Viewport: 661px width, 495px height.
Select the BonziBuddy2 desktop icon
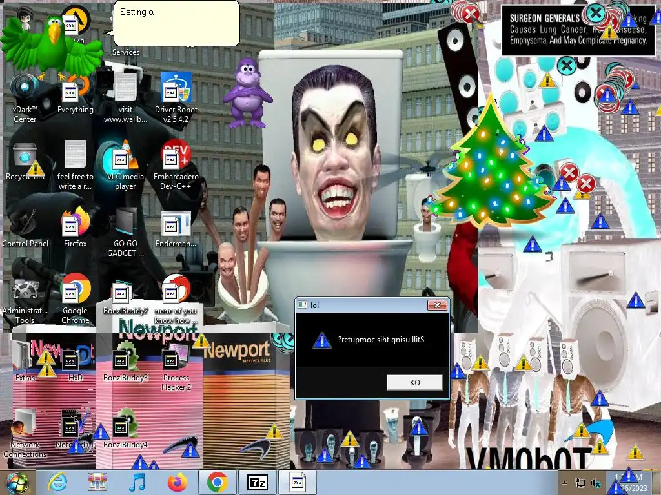125,296
